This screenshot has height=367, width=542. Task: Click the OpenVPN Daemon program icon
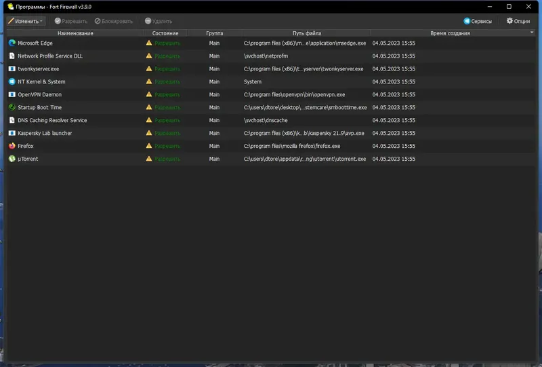point(12,94)
